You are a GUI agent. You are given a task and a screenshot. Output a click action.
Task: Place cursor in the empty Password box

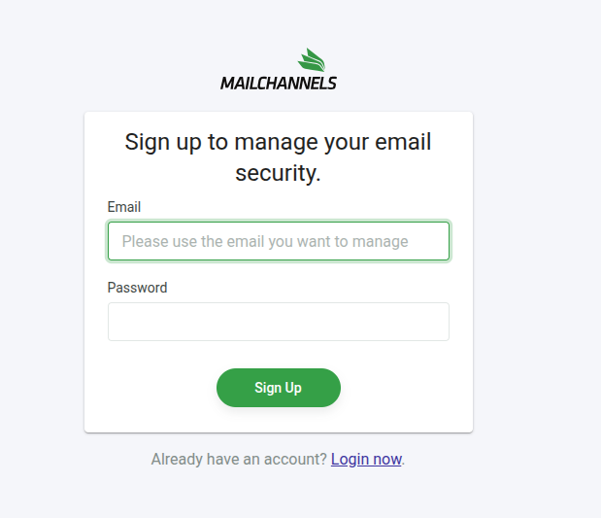279,322
